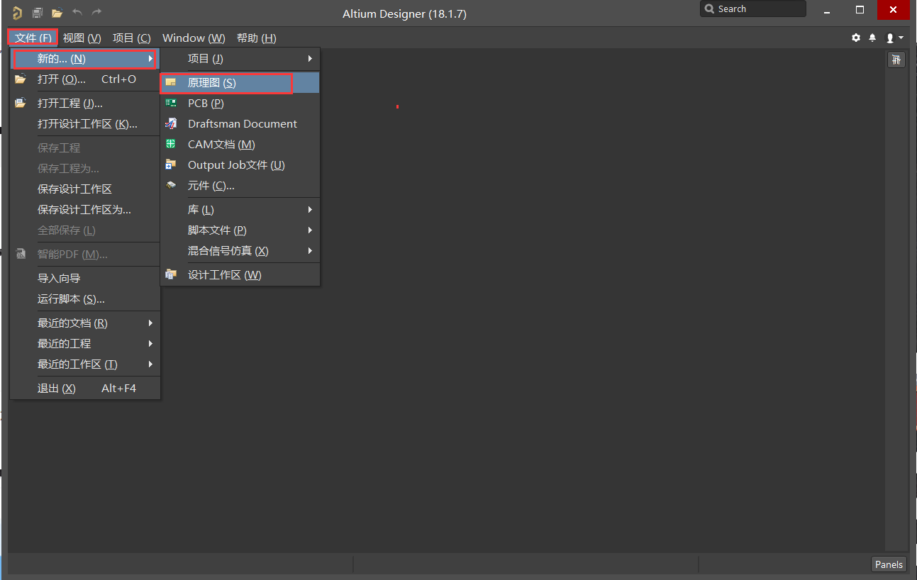Click the Output Job文件 icon
The width and height of the screenshot is (917, 580).
tap(171, 165)
